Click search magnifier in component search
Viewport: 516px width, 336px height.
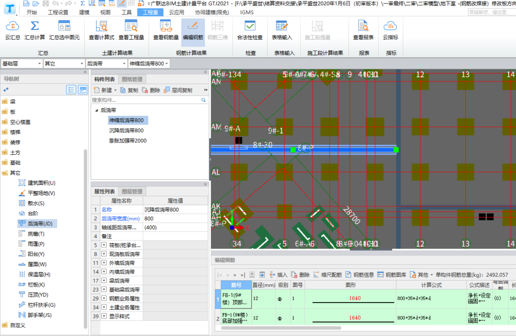(203, 100)
